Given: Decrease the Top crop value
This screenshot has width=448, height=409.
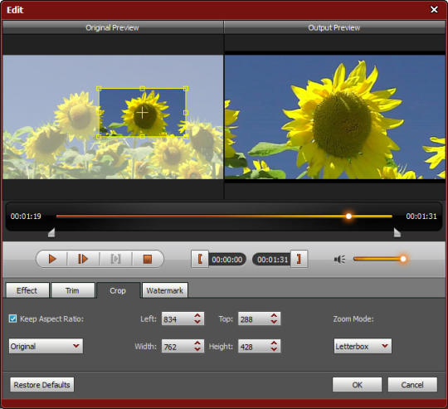Looking at the screenshot, I should coord(274,322).
